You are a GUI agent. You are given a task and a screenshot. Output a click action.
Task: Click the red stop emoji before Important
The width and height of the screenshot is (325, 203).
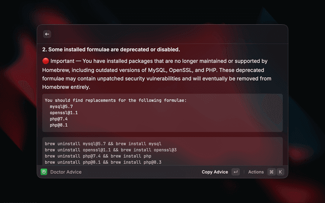[x=46, y=61]
